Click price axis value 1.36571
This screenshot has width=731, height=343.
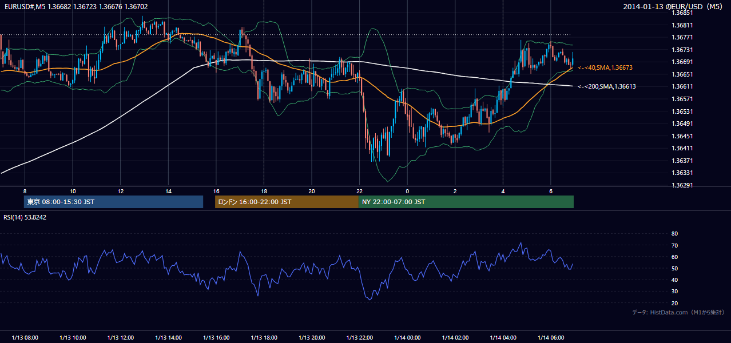coord(682,99)
